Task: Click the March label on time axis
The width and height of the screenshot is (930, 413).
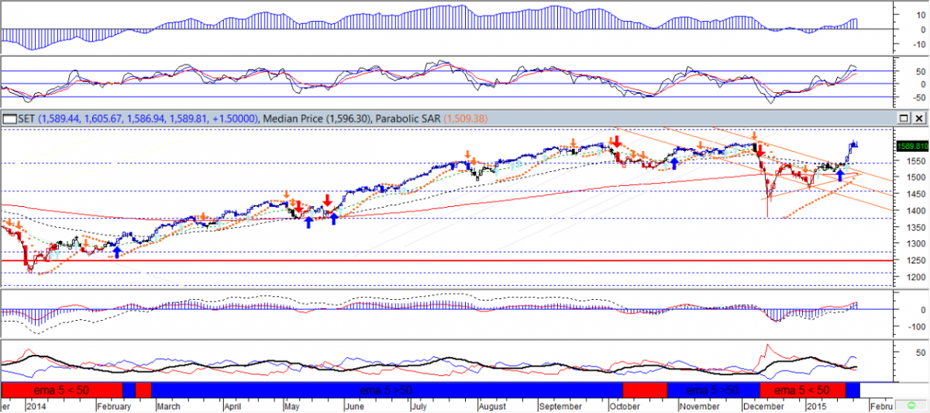Action: [168, 405]
